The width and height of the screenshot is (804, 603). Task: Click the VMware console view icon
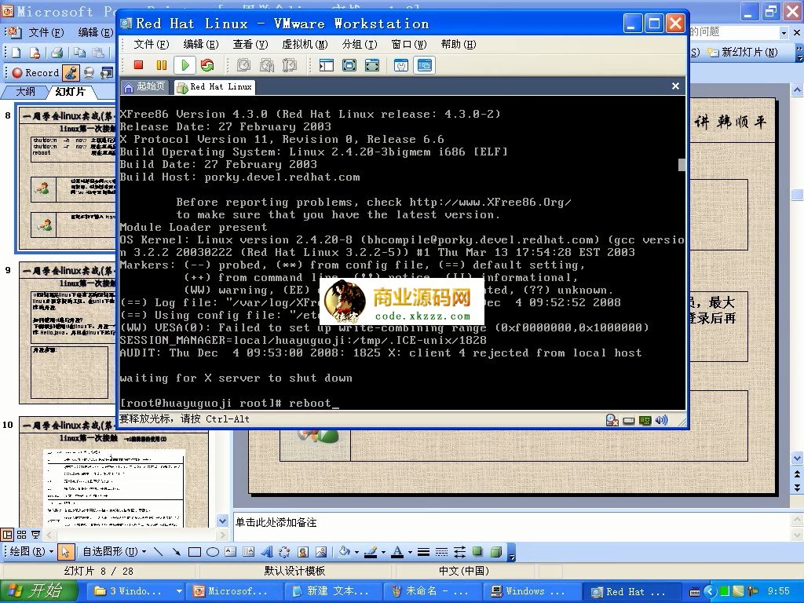pos(425,65)
